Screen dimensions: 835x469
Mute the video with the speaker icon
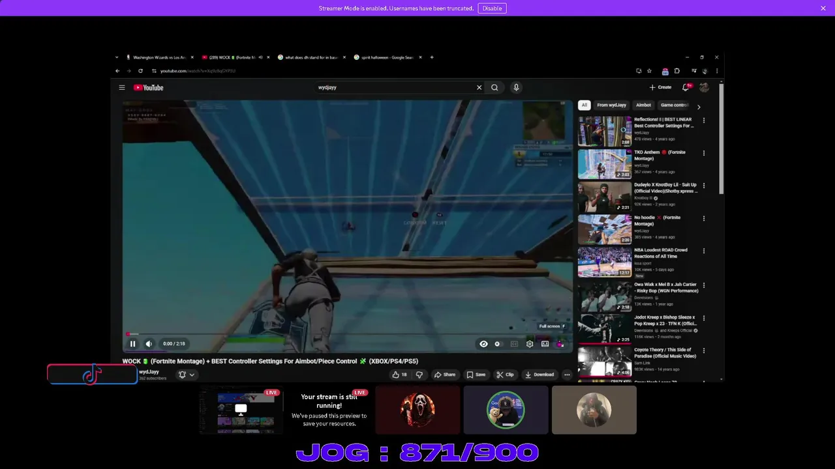[149, 344]
